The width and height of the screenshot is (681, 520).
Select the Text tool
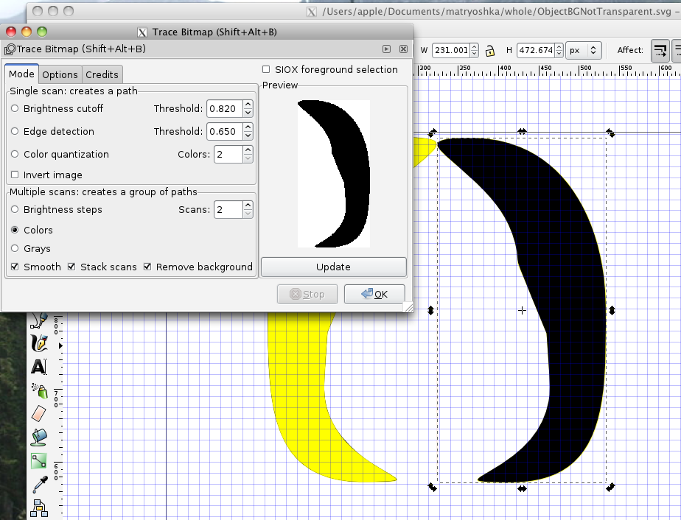click(38, 367)
